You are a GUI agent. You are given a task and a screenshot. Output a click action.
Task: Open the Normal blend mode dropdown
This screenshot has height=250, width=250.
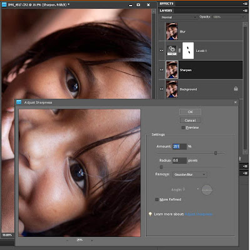[x=179, y=17]
